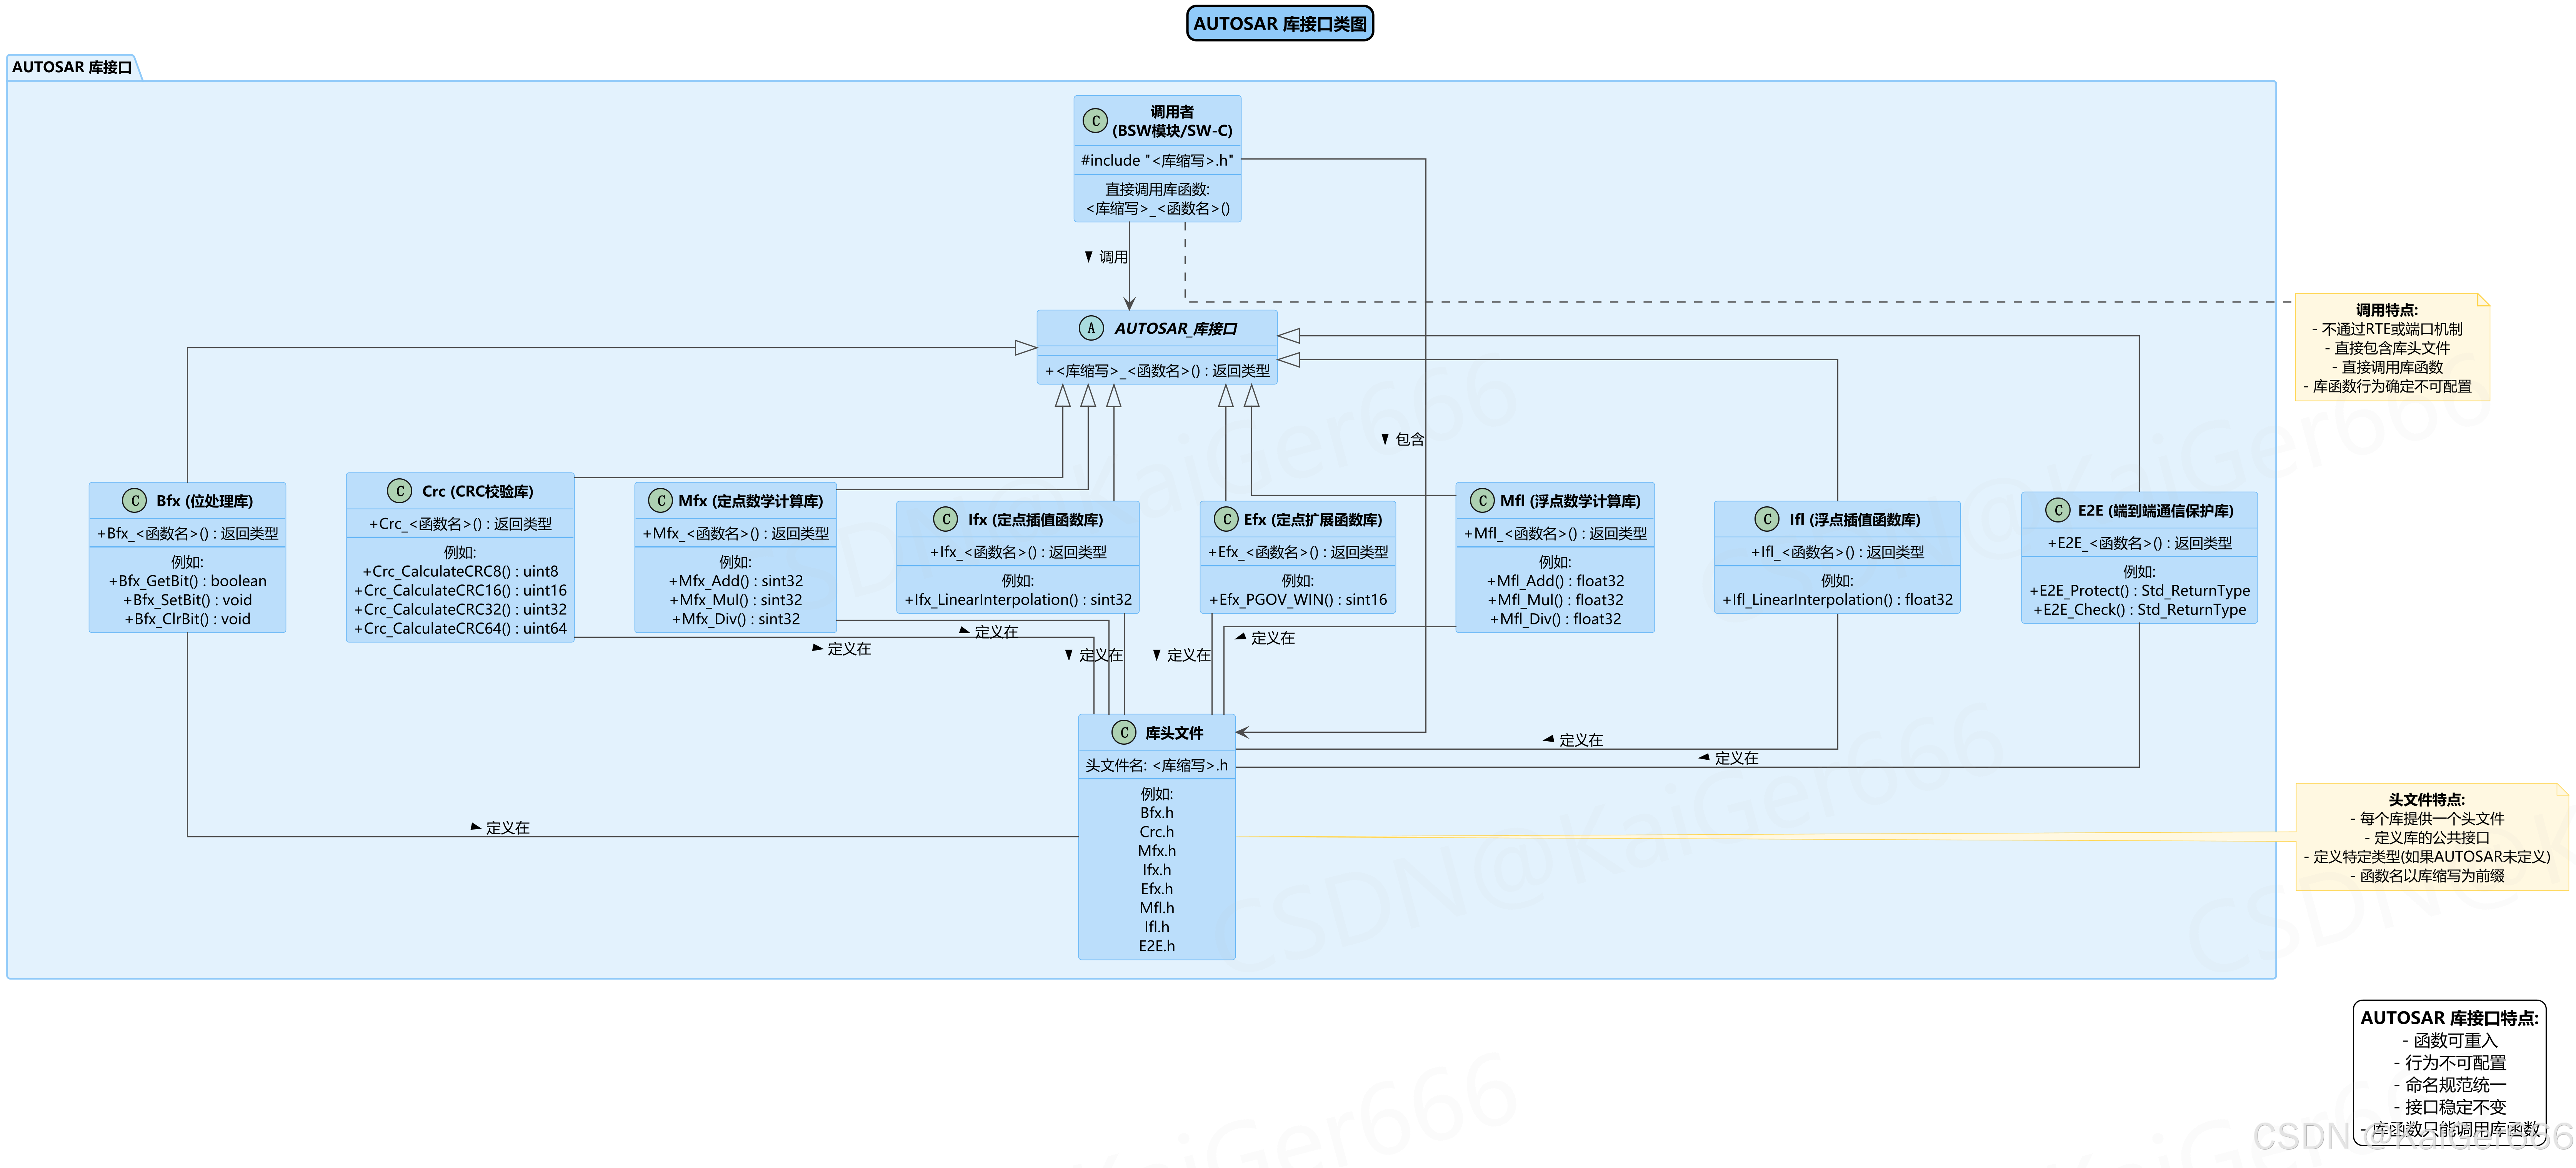The height and width of the screenshot is (1168, 2576).
Task: Click Ifx.h in header file list
Action: coord(1157,870)
